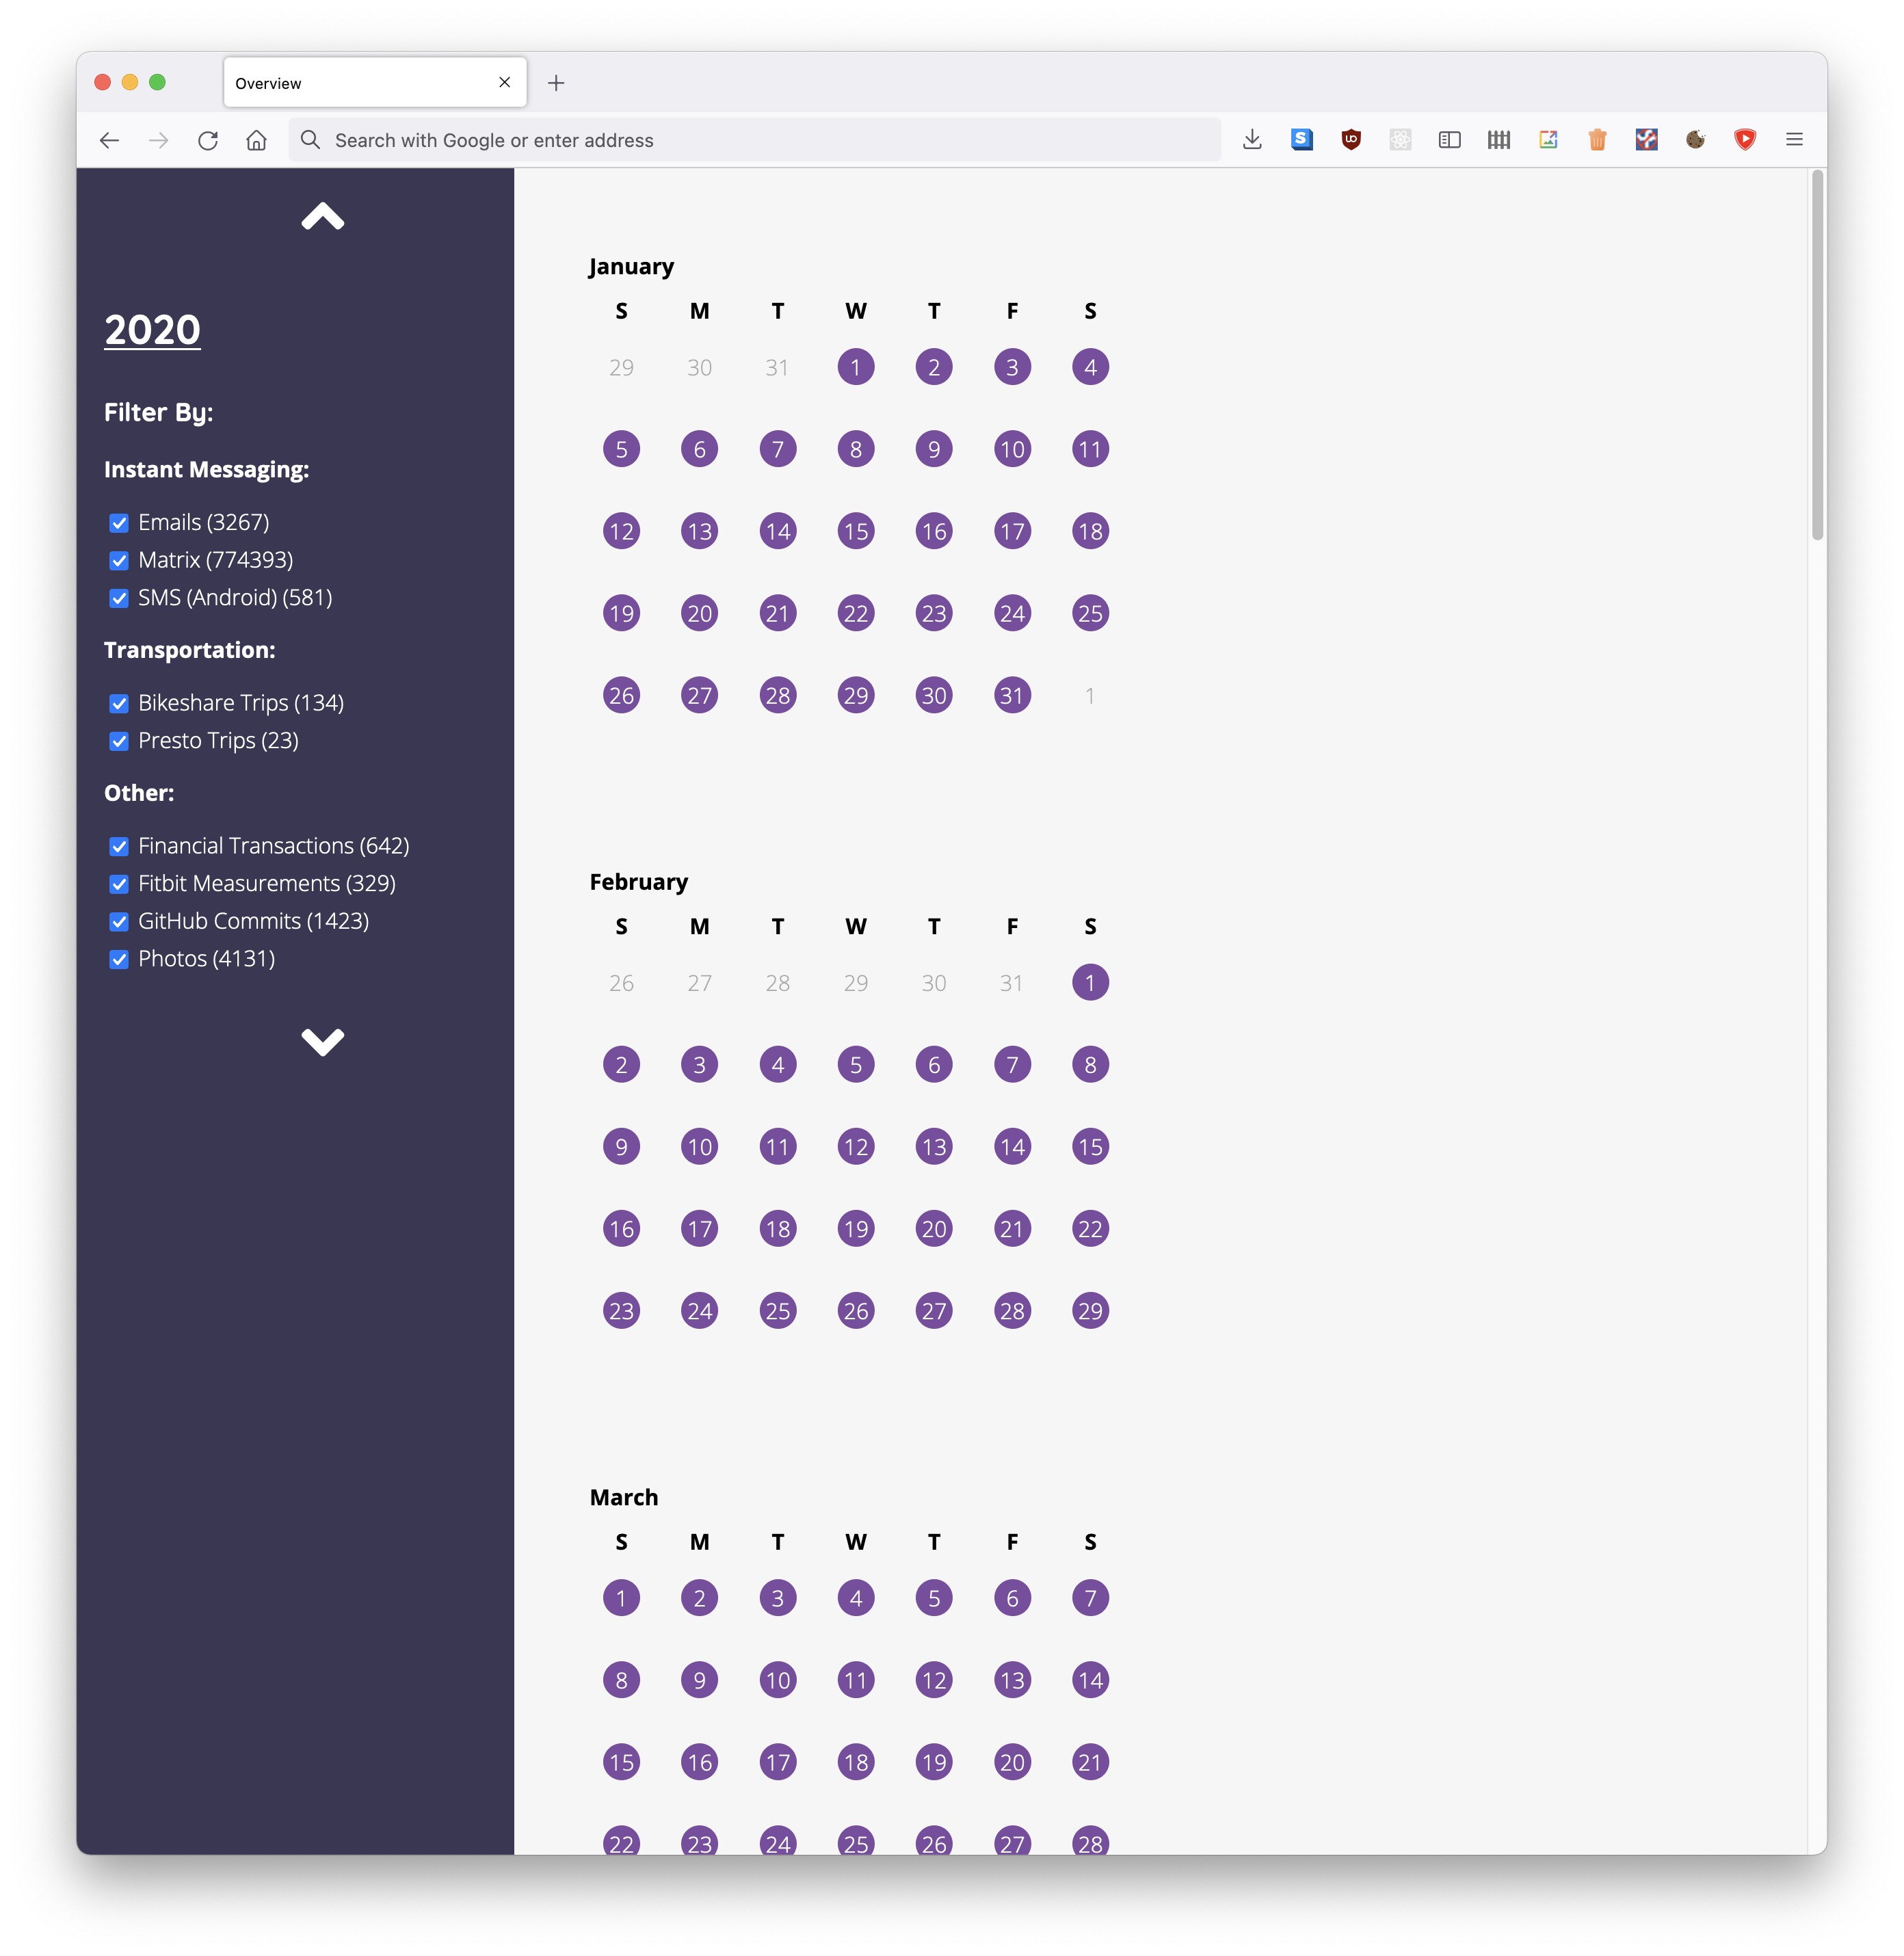Screen dimensions: 1904x1956
Task: Open the red shield play extension
Action: coord(1745,140)
